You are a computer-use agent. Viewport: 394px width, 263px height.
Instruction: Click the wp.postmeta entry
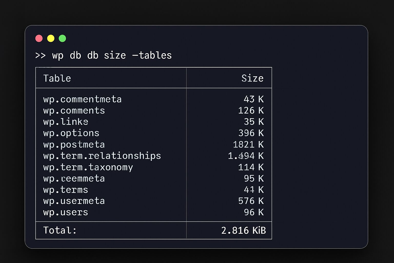74,144
